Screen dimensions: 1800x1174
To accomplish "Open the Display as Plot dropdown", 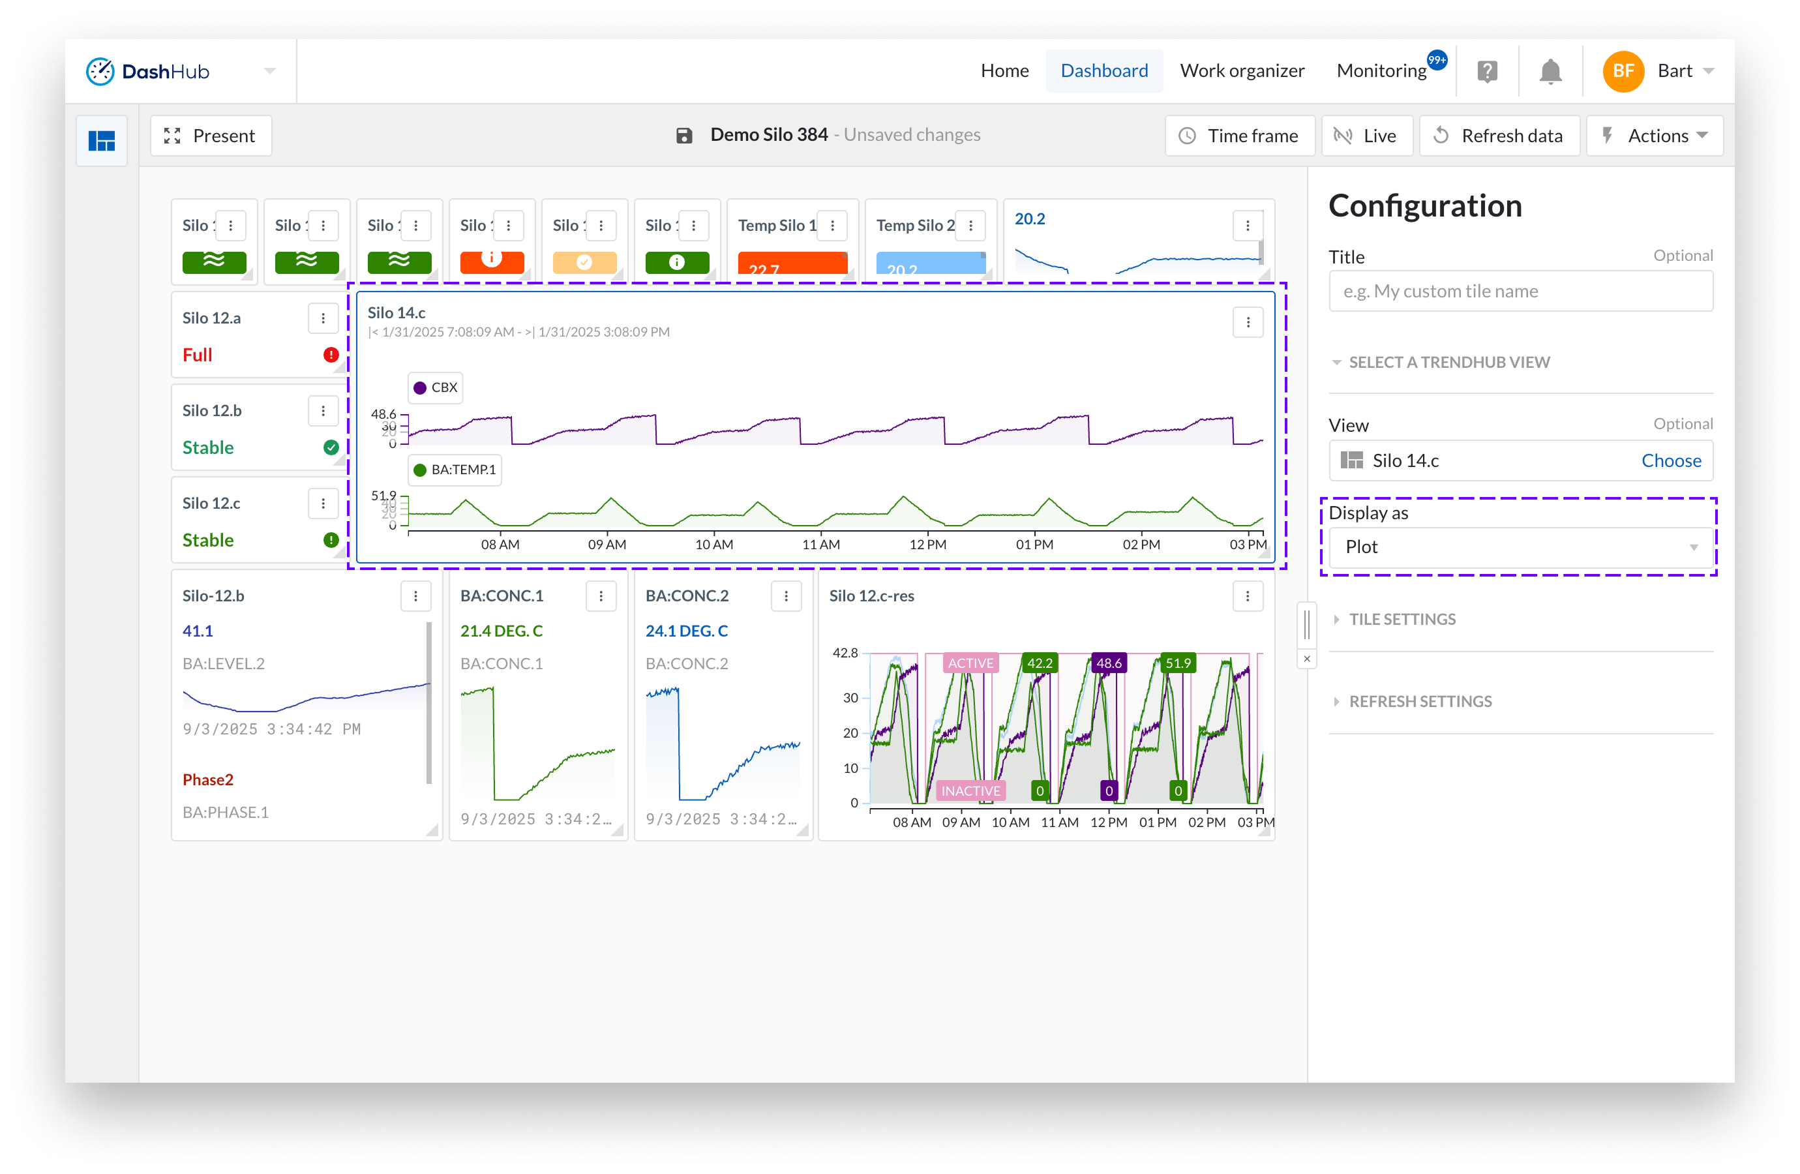I will pyautogui.click(x=1520, y=547).
